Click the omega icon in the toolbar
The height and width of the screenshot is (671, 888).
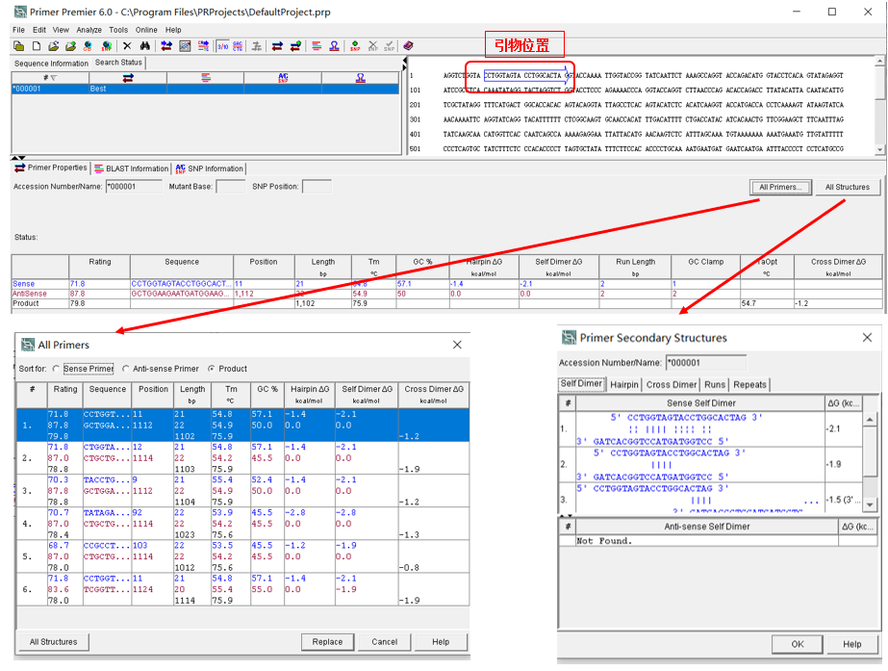pos(334,46)
